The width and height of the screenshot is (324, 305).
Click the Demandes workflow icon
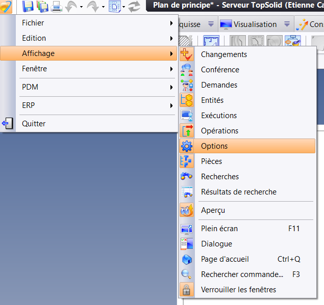(x=187, y=85)
